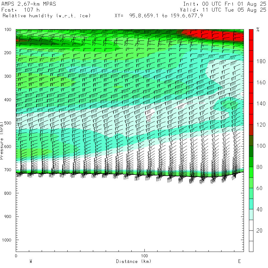Click the '100' label on the distance axis
This screenshot has height=268, width=268.
pyautogui.click(x=144, y=256)
